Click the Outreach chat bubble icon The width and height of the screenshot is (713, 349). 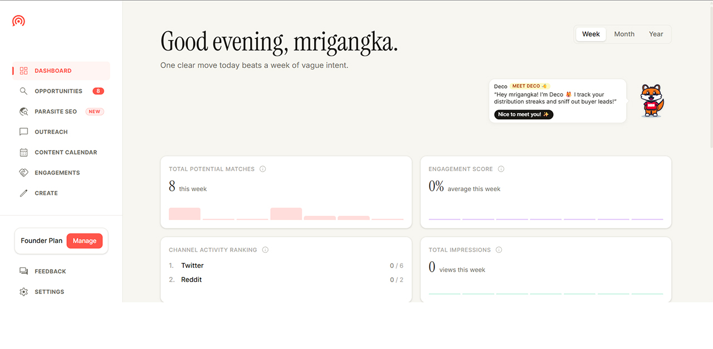tap(23, 132)
